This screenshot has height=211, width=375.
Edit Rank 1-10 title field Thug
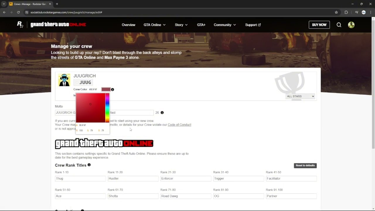click(80, 178)
